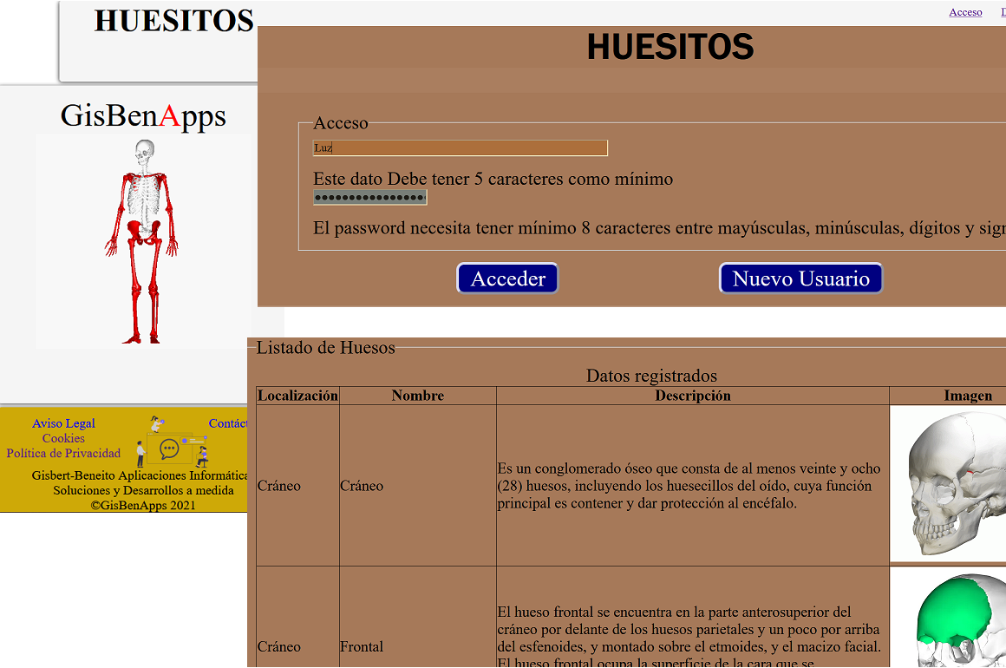Viewport: 1006px width, 668px height.
Task: Open the Política de Privacidad link
Action: tap(63, 453)
